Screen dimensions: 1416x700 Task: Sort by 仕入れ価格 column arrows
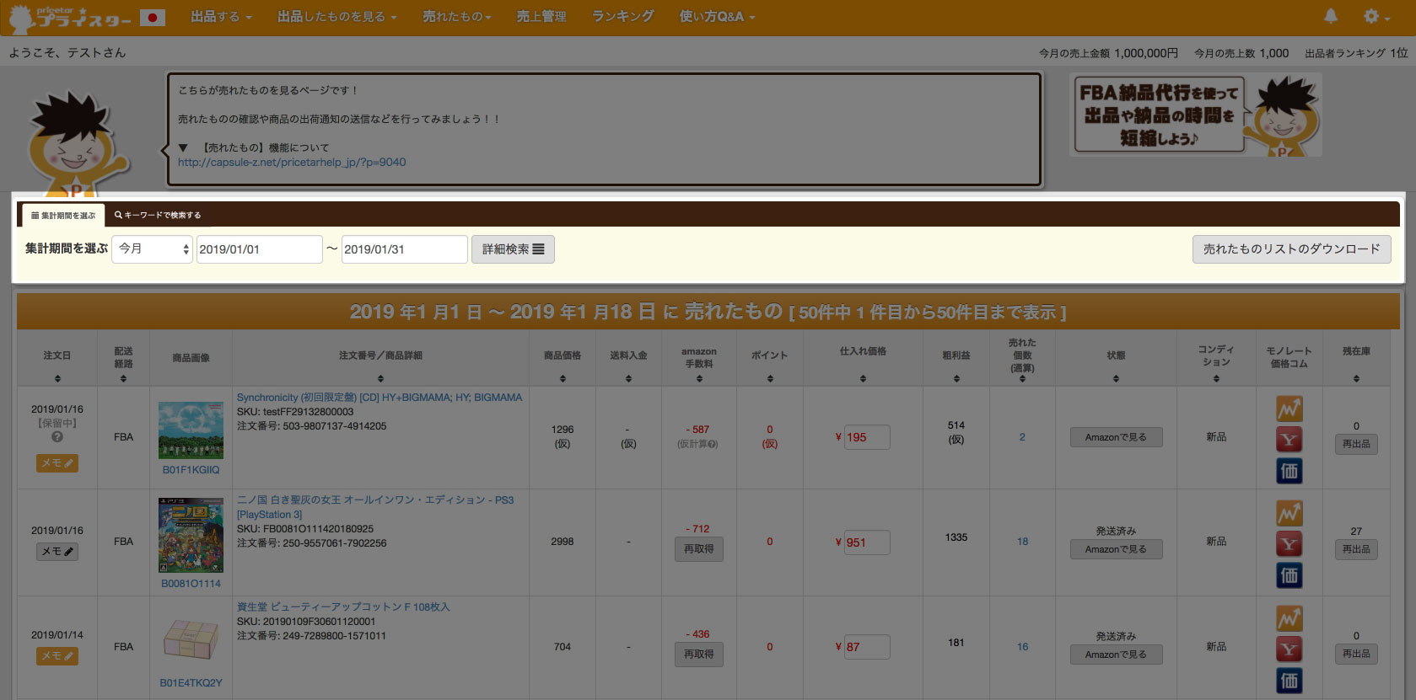(x=863, y=379)
